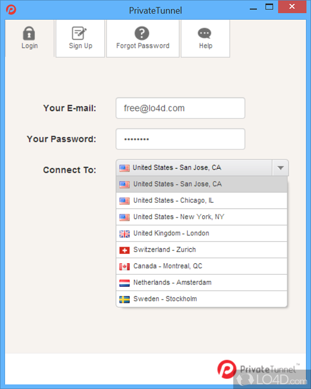Select Switzerland - Zurich server
Image resolution: width=311 pixels, height=389 pixels.
pos(202,250)
